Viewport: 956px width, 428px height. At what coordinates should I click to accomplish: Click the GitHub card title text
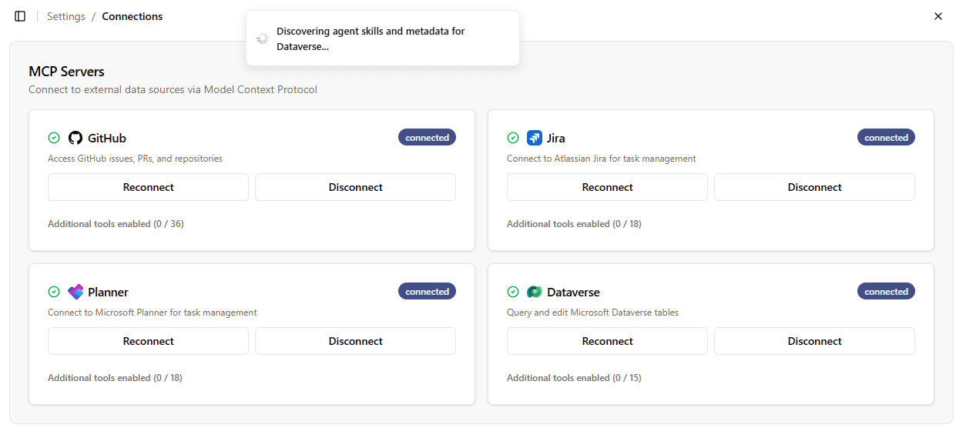[x=107, y=139]
